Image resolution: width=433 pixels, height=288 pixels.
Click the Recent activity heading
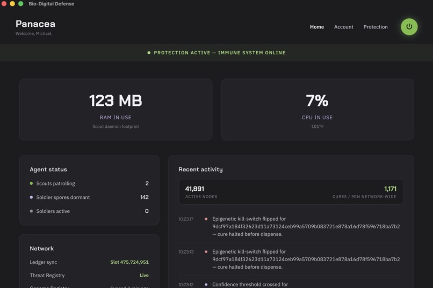pyautogui.click(x=200, y=170)
